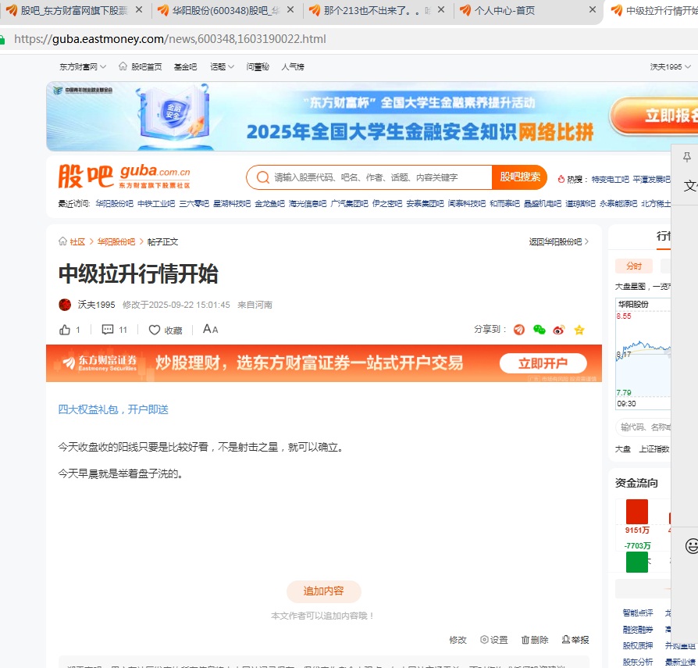Open the 股权质押 link

(x=638, y=645)
